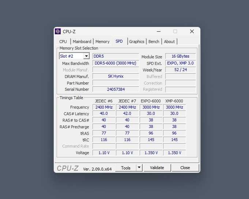249x199 pixels.
Task: Click the EXPO-6000 CAS latency 30.0
Action: (x=151, y=113)
